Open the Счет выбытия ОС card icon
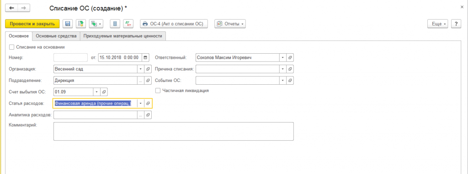 click(104, 92)
